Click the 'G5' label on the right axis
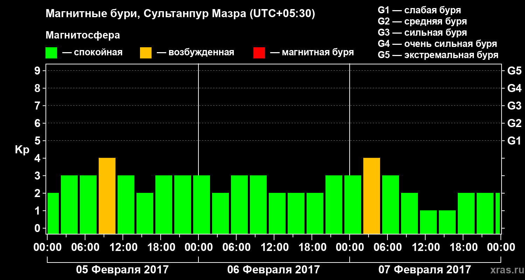 pyautogui.click(x=514, y=71)
